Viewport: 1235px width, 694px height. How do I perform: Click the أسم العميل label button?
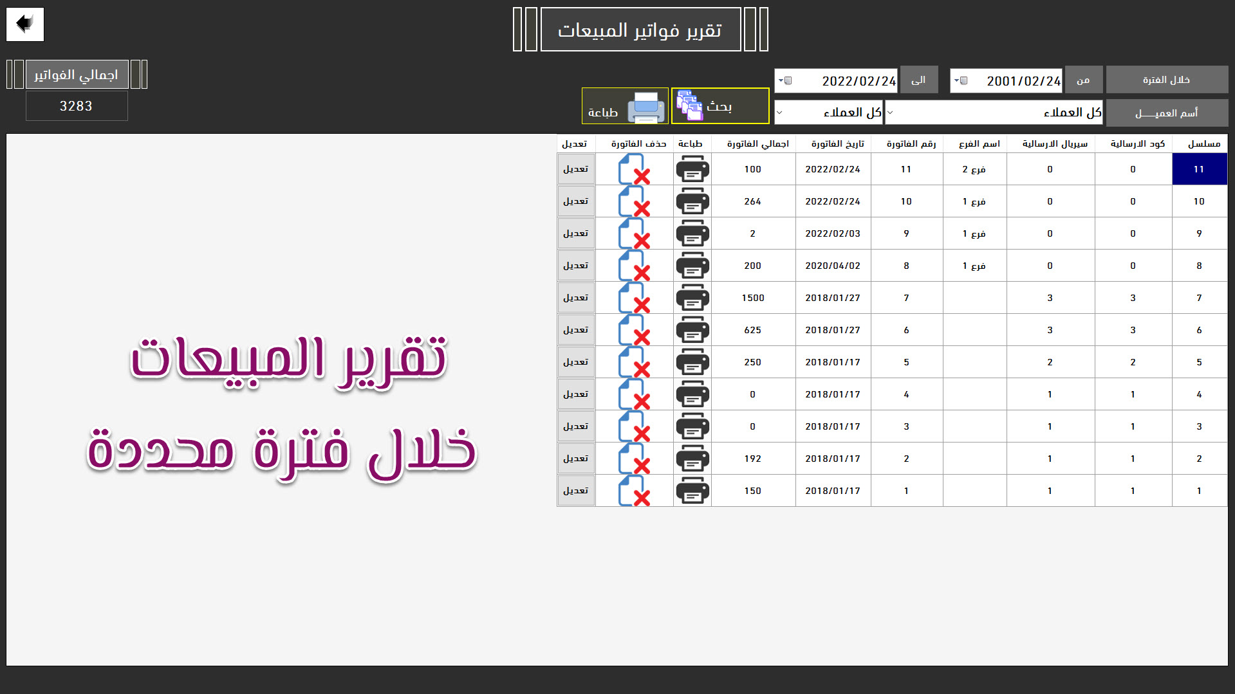pyautogui.click(x=1167, y=113)
